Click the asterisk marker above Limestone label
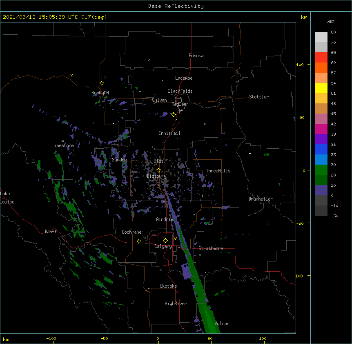This screenshot has width=352, height=344. click(x=62, y=141)
